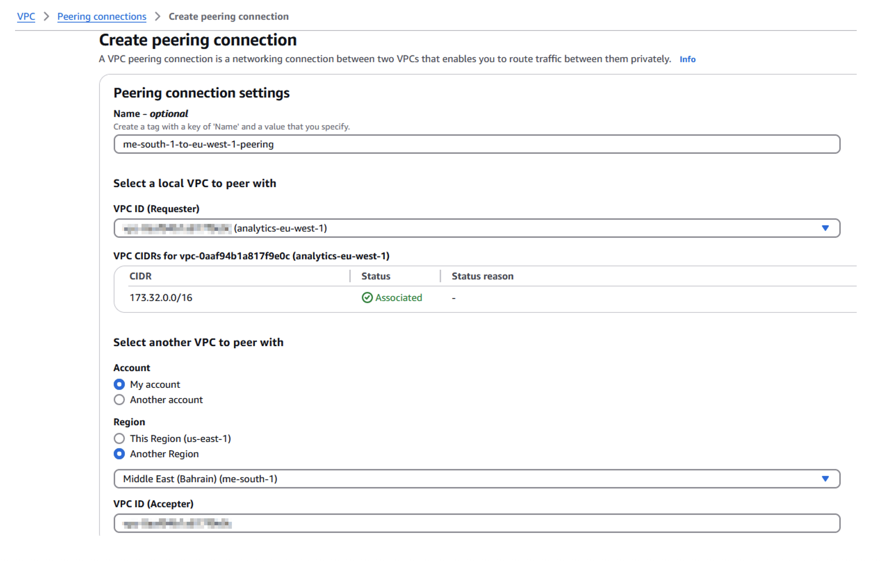Go to Peering connections breadcrumb

point(101,16)
